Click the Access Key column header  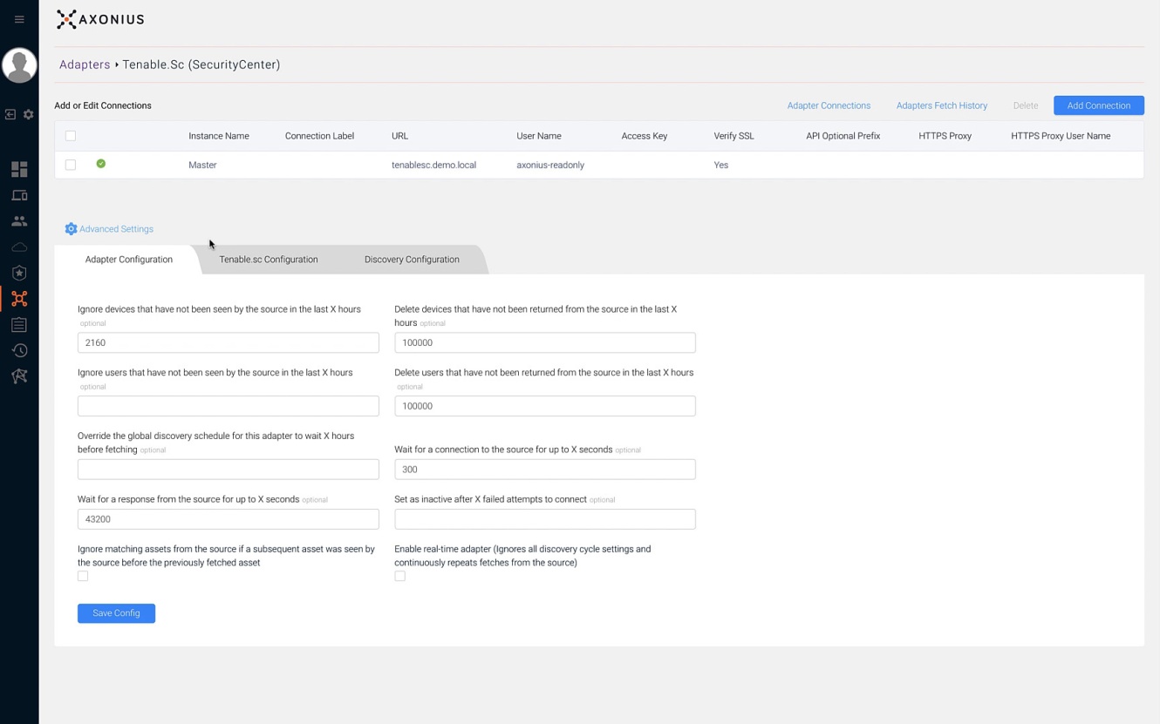coord(645,136)
